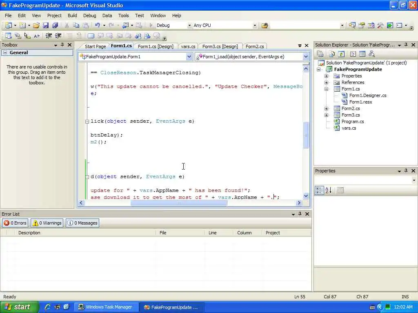Start debugging with the play icon
418x313 pixels.
151,25
